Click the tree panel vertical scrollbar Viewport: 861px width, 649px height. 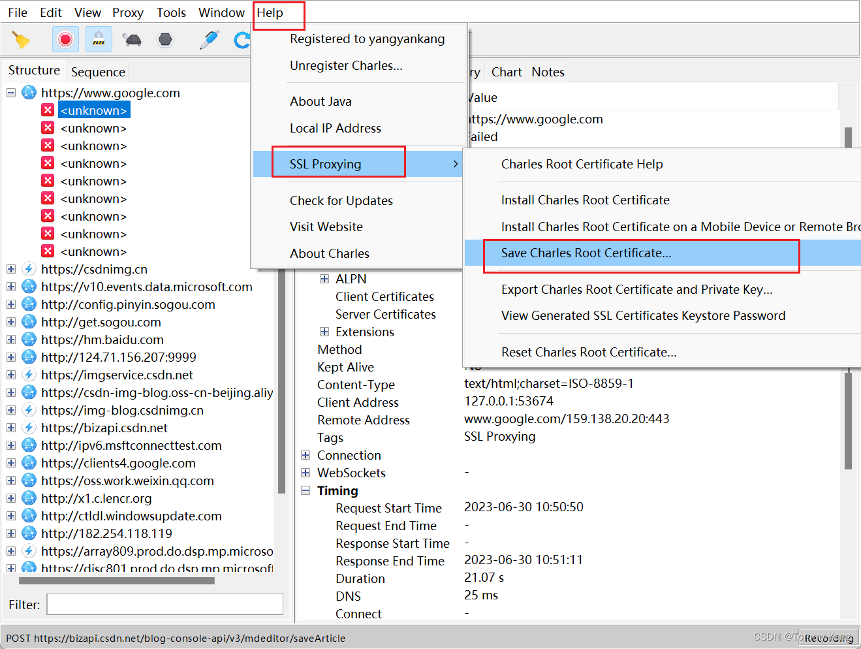281,382
